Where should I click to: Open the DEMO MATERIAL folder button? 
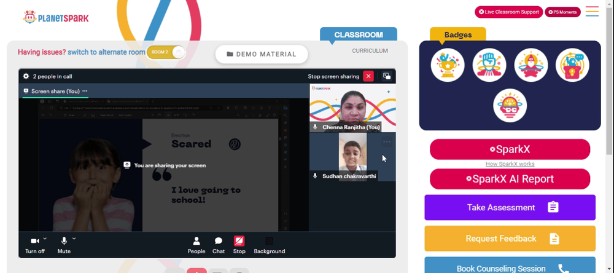coord(262,54)
